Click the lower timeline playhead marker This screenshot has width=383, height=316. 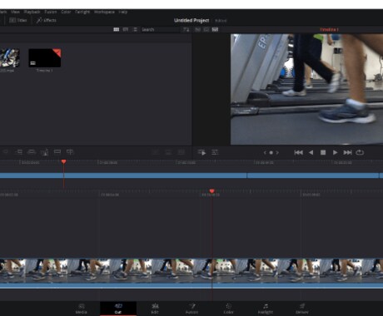211,191
